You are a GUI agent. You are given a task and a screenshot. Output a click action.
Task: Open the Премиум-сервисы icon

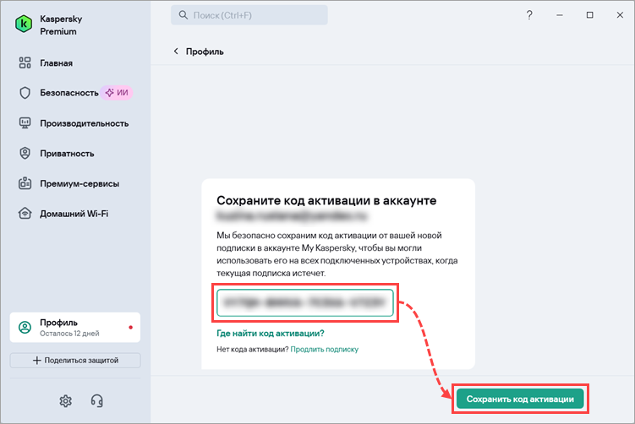(x=25, y=183)
